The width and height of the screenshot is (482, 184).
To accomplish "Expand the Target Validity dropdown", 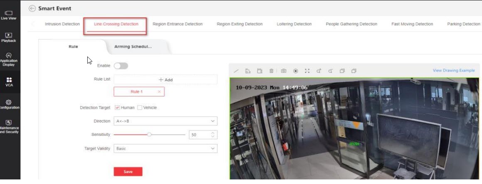I will [165, 148].
